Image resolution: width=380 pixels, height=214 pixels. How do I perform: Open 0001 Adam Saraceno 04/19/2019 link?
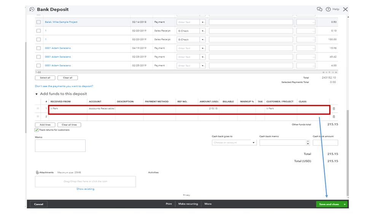tap(58, 48)
